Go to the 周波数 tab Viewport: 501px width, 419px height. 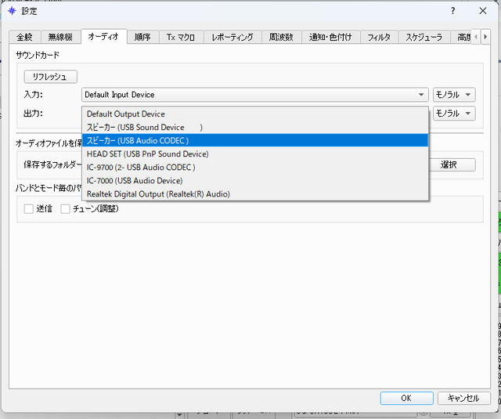281,37
